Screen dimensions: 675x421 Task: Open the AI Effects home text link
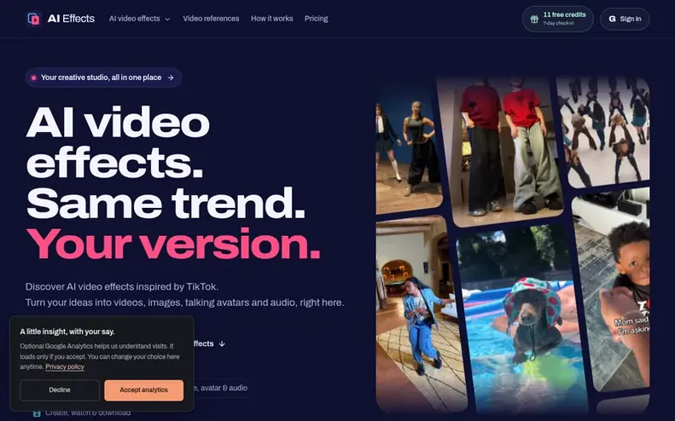[x=71, y=19]
